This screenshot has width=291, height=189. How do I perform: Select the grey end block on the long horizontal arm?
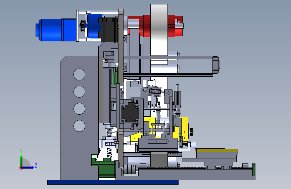pyautogui.click(x=216, y=65)
